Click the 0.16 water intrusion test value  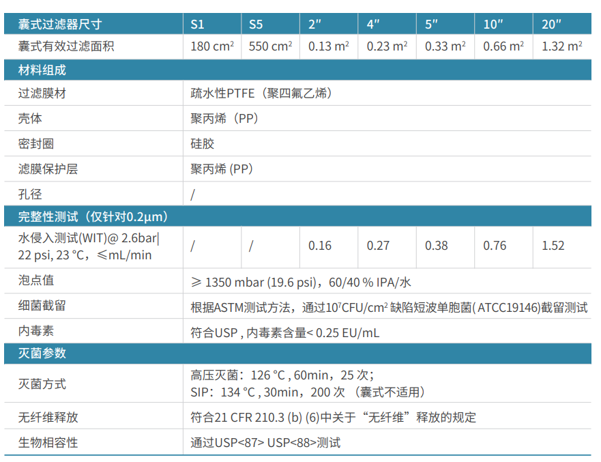coord(320,246)
